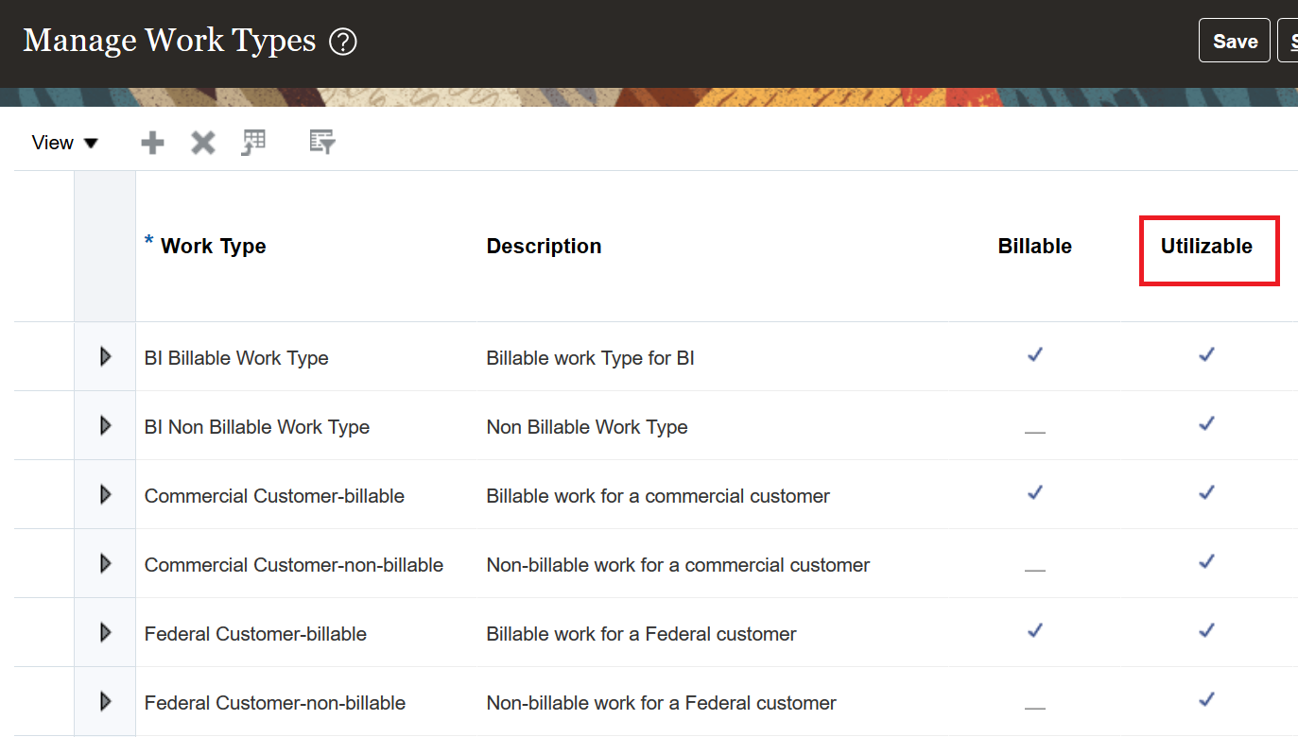Image resolution: width=1298 pixels, height=737 pixels.
Task: Click the delete row X icon
Action: point(203,143)
